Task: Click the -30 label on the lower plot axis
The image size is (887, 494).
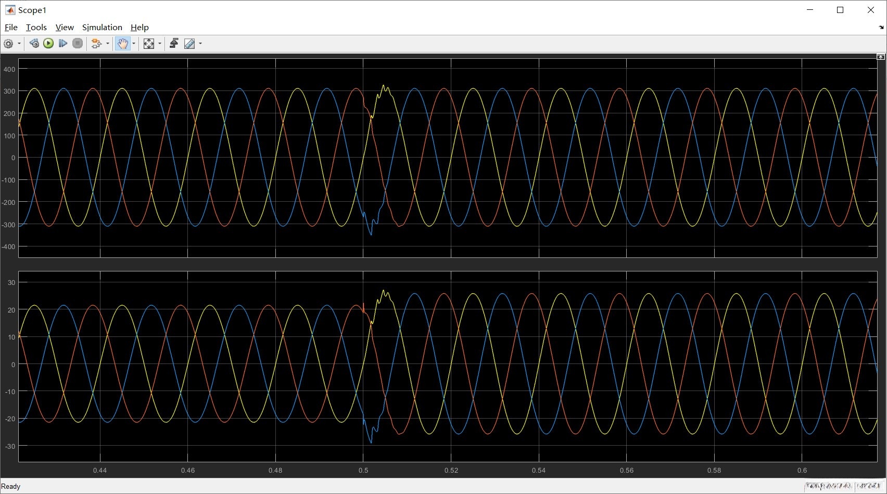Action: (10, 446)
